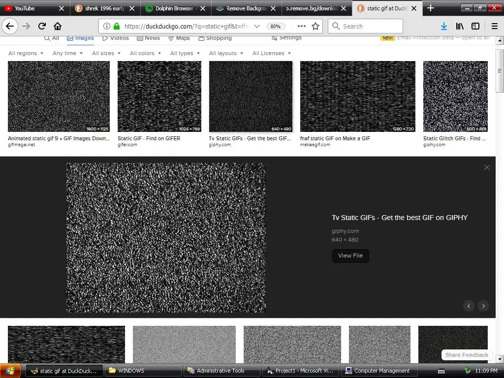Select the Videos search category

pyautogui.click(x=116, y=38)
